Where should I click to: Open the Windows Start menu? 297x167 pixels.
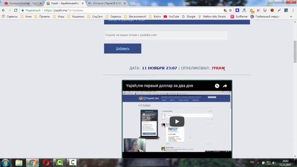point(5,163)
